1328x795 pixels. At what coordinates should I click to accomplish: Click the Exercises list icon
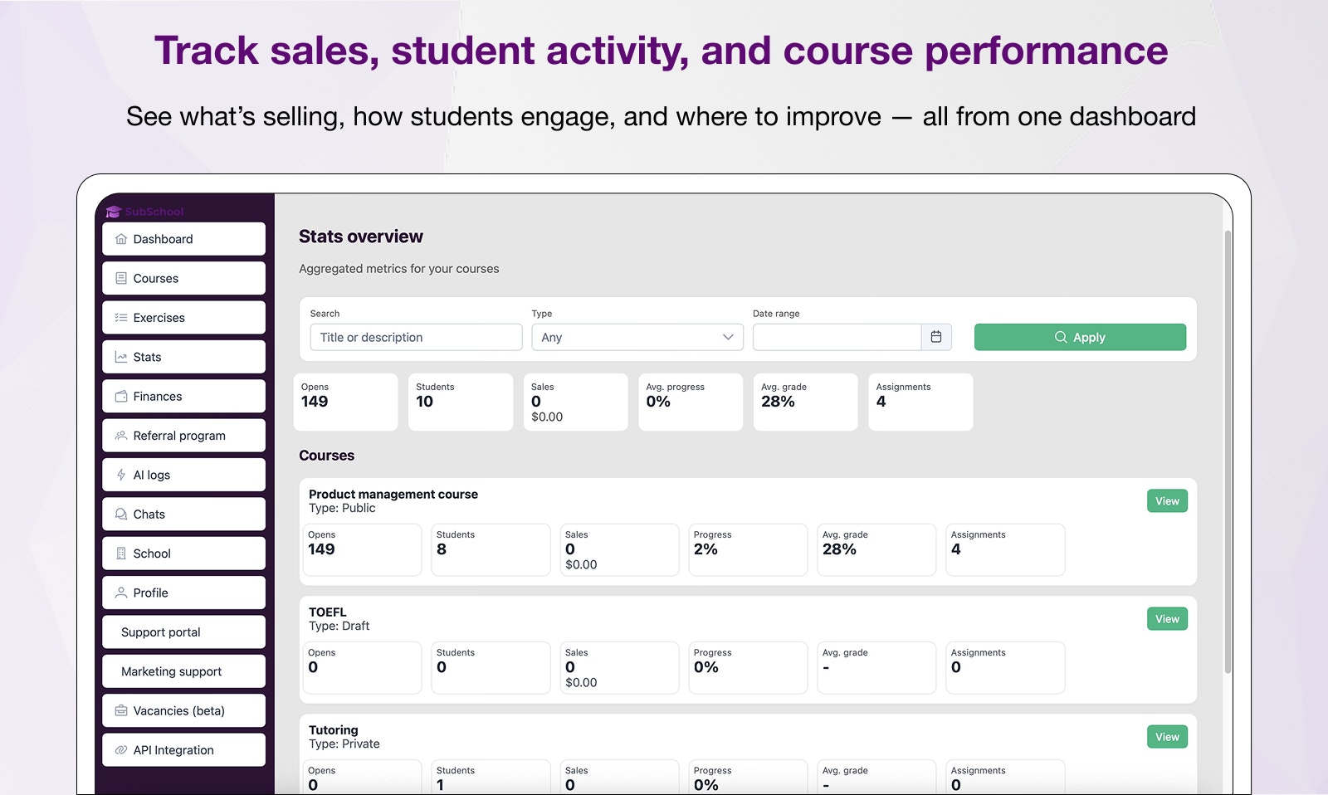[x=121, y=318]
